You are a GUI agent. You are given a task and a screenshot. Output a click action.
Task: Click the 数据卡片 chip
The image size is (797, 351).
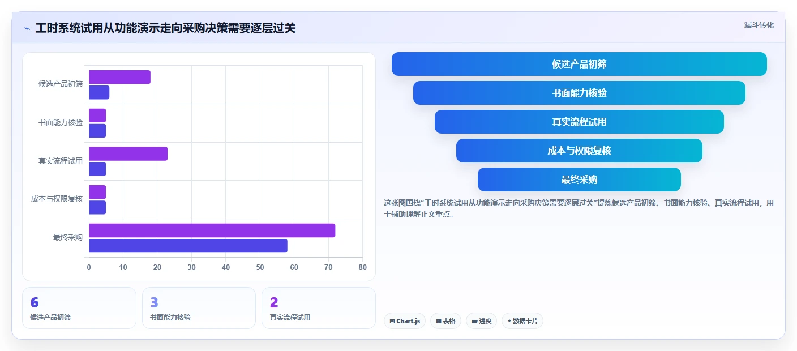point(522,321)
